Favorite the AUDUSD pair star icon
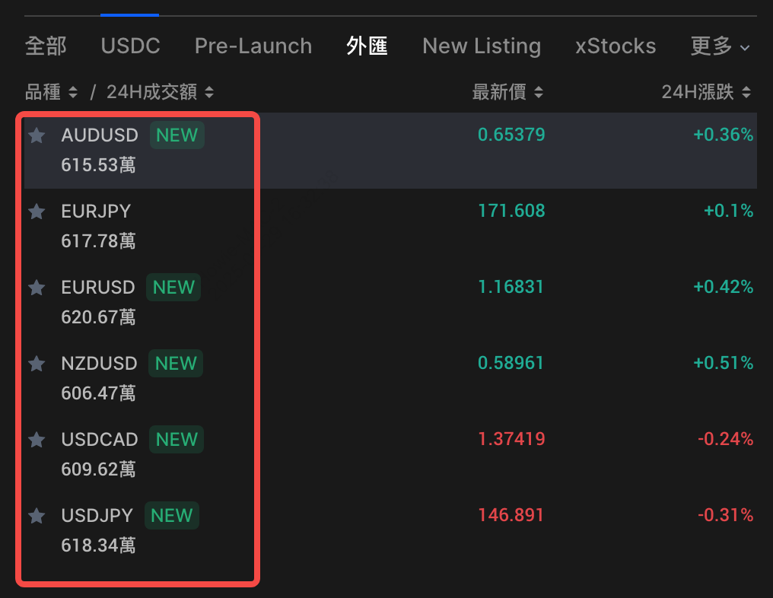The width and height of the screenshot is (773, 598). coord(37,135)
